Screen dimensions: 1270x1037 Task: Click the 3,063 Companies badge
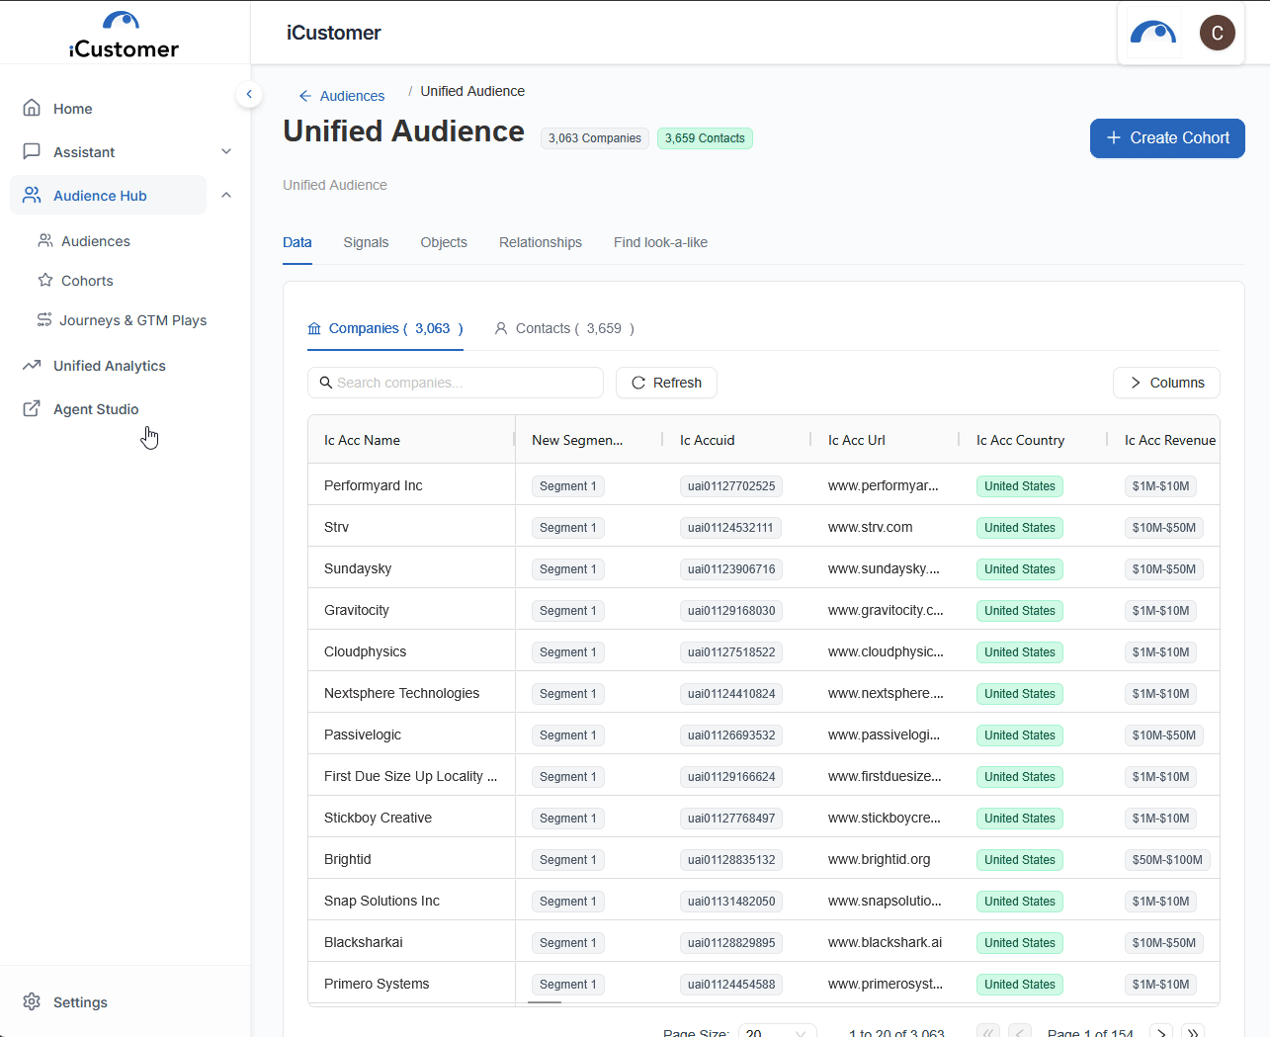tap(595, 138)
